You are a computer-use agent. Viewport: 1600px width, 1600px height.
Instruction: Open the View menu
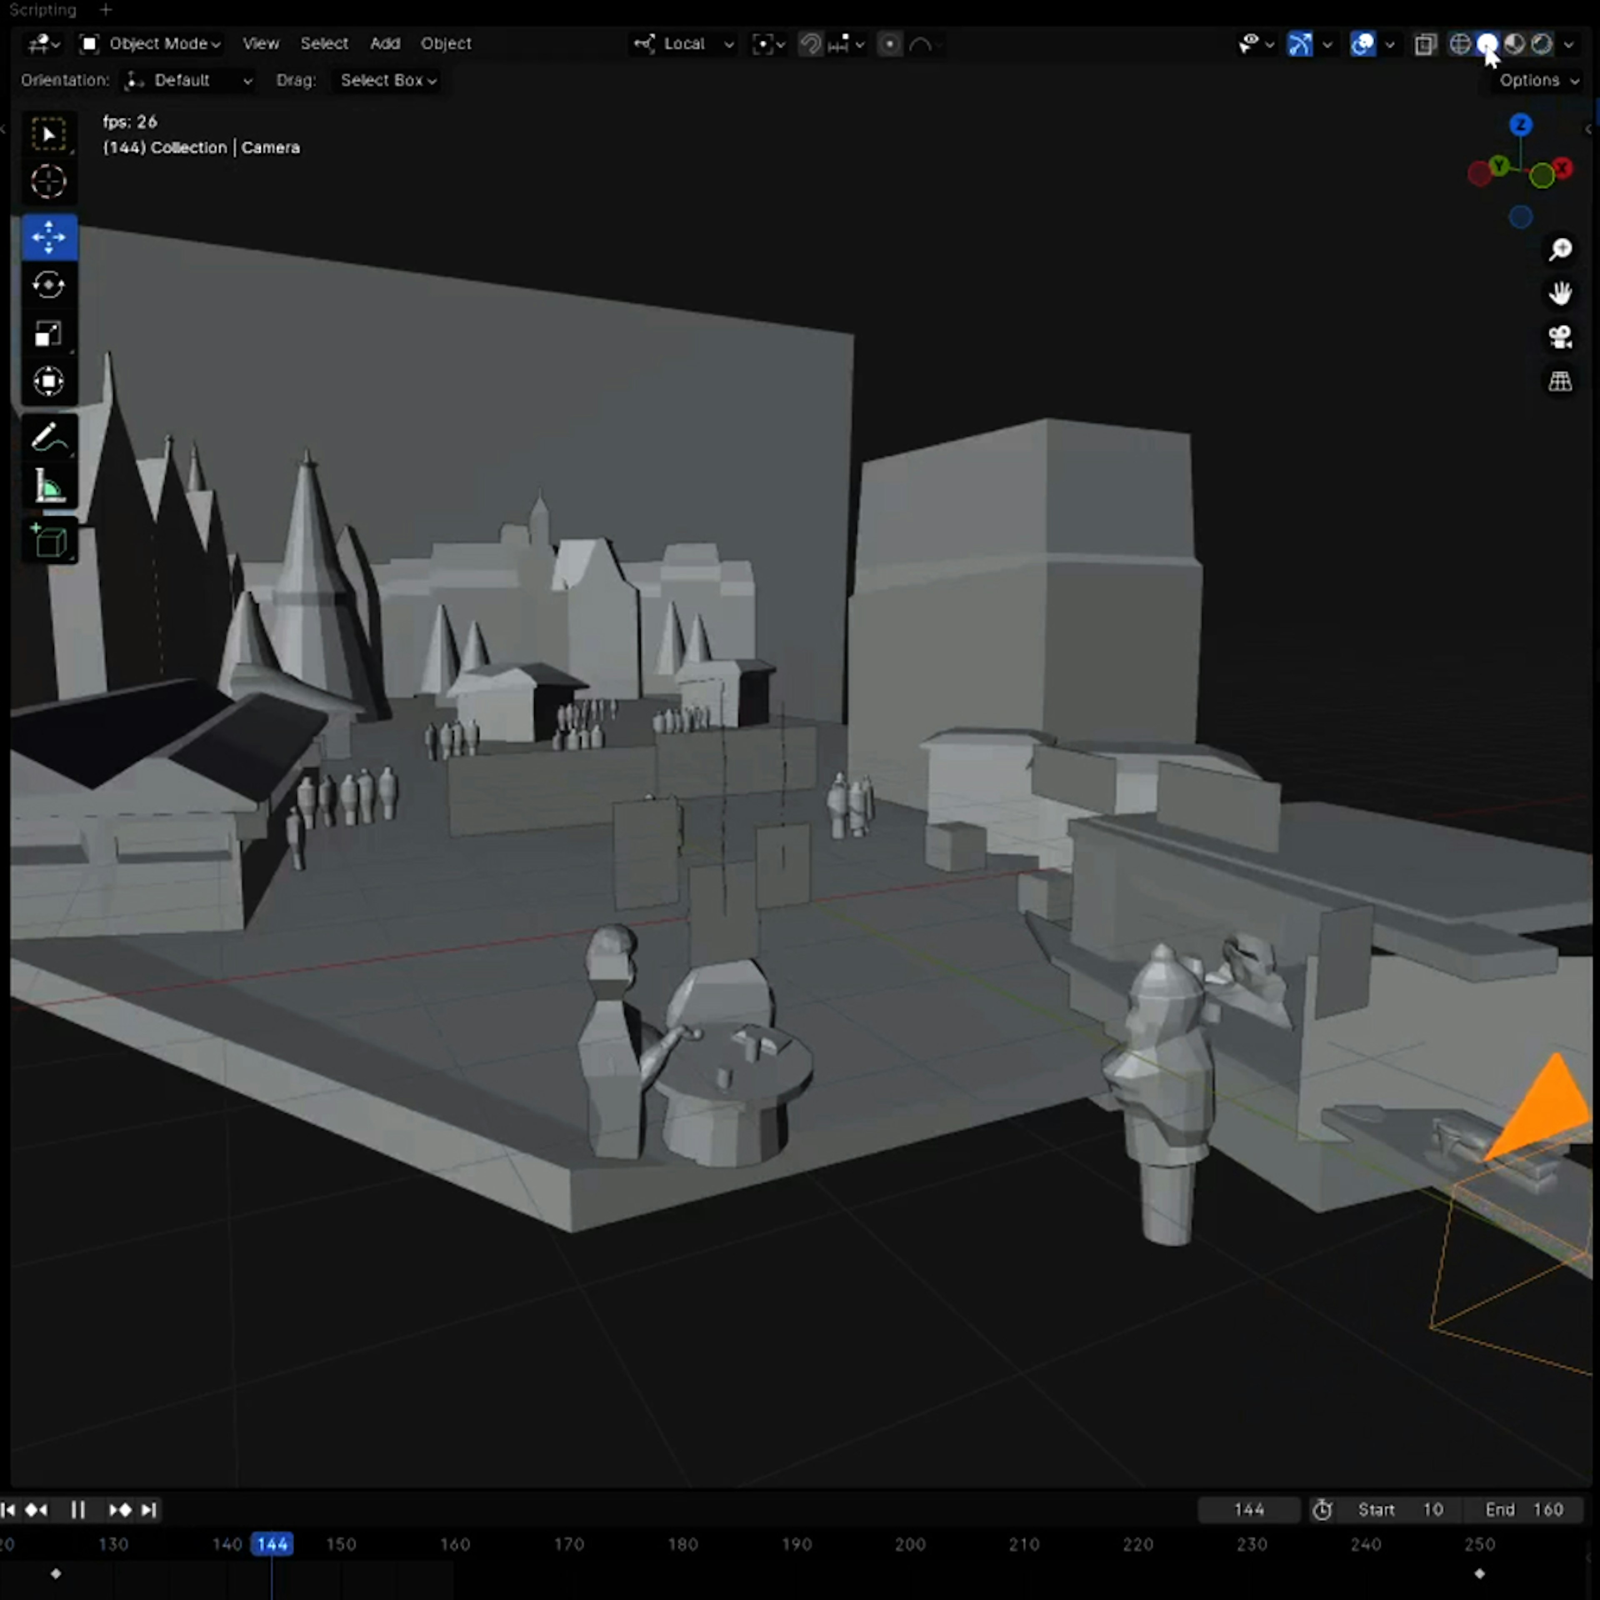260,44
